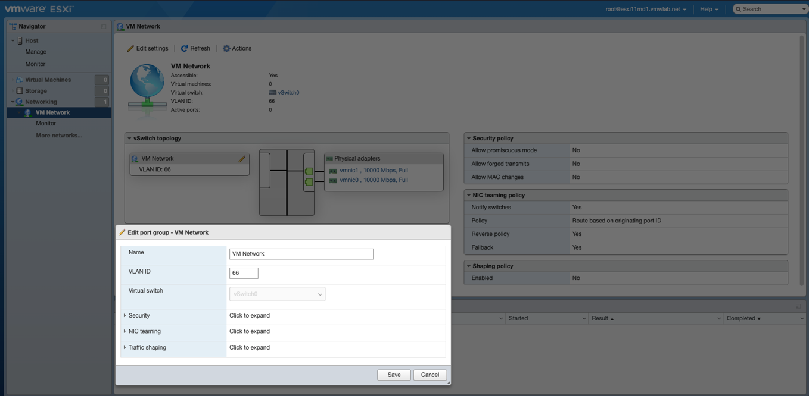The width and height of the screenshot is (809, 396).
Task: Collapse the Networking tree node
Action: click(x=13, y=102)
